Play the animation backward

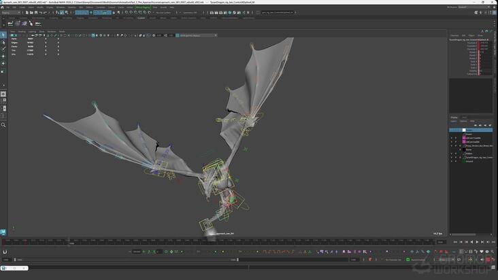click(471, 242)
